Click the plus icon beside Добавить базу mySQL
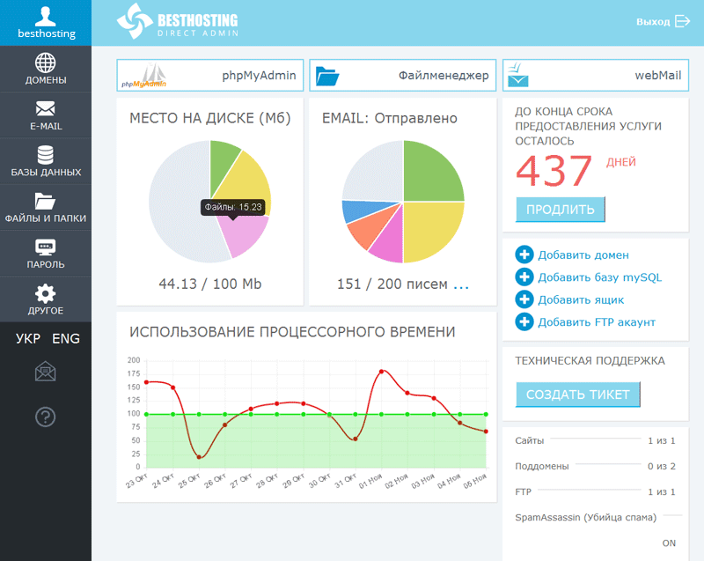Screen dimensions: 704x561 [524, 277]
